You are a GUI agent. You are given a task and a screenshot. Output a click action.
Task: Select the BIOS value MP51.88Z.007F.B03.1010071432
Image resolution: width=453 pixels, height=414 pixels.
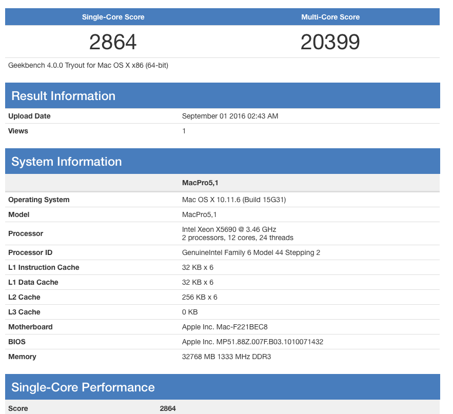coord(269,342)
